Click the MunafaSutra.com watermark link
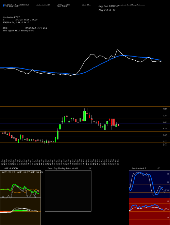170x225 pixels. (138, 5)
